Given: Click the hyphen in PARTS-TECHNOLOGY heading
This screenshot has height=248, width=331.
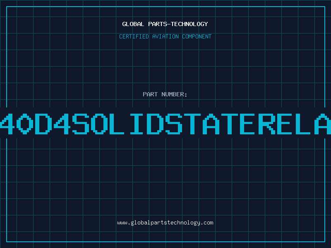Looking at the screenshot, I should coord(169,24).
